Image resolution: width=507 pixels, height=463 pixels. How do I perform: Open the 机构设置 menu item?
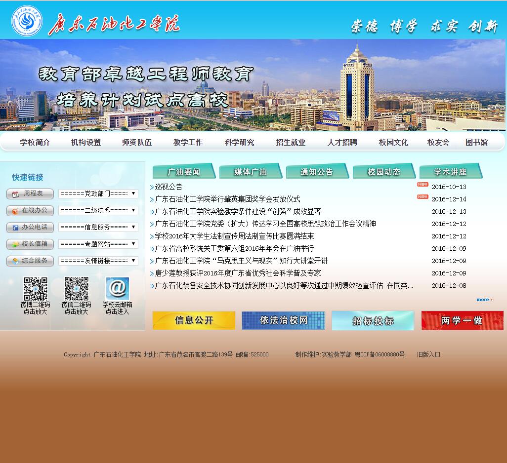(86, 142)
